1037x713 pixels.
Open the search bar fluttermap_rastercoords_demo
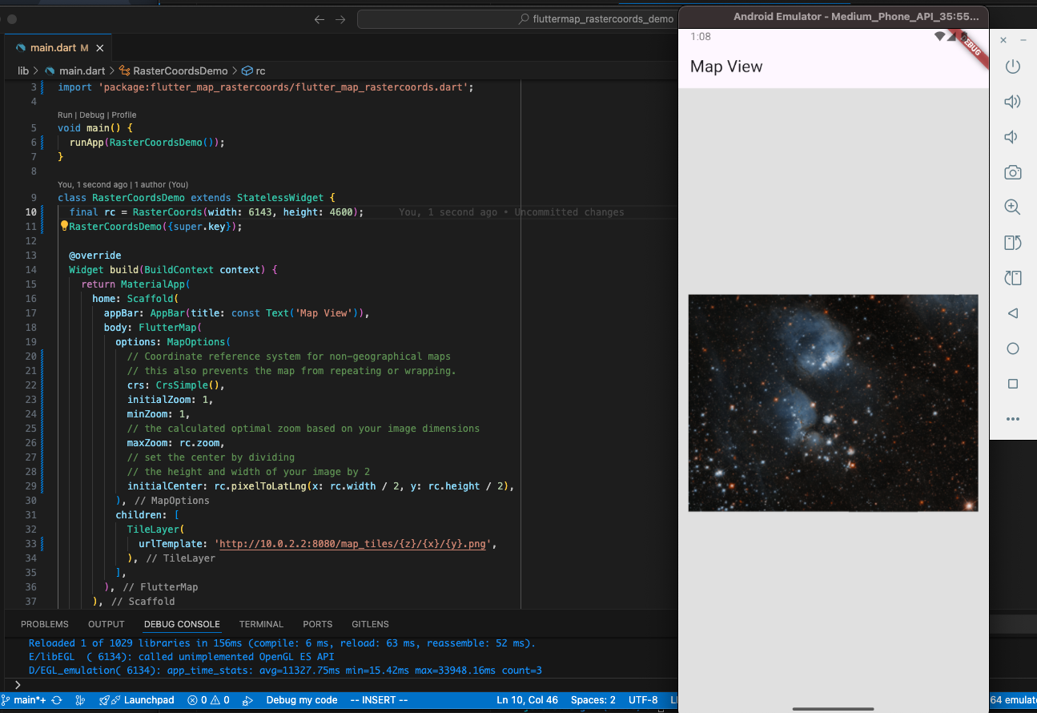[x=516, y=19]
